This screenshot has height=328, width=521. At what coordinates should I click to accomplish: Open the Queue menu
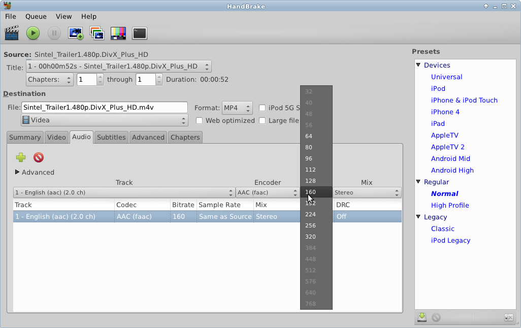[36, 17]
